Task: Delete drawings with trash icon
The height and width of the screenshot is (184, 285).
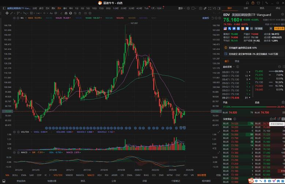Action: coord(80,13)
